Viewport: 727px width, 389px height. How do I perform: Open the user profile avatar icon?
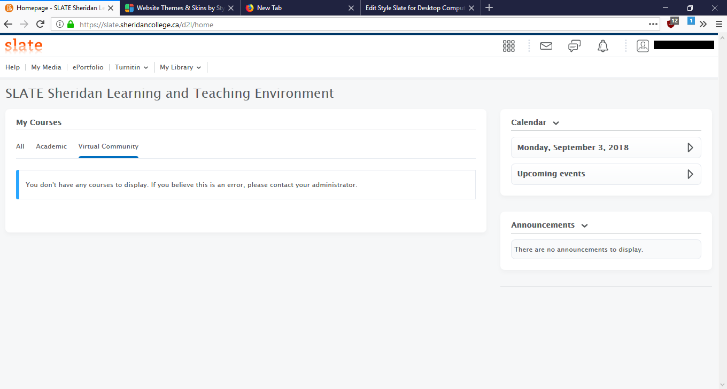tap(643, 46)
